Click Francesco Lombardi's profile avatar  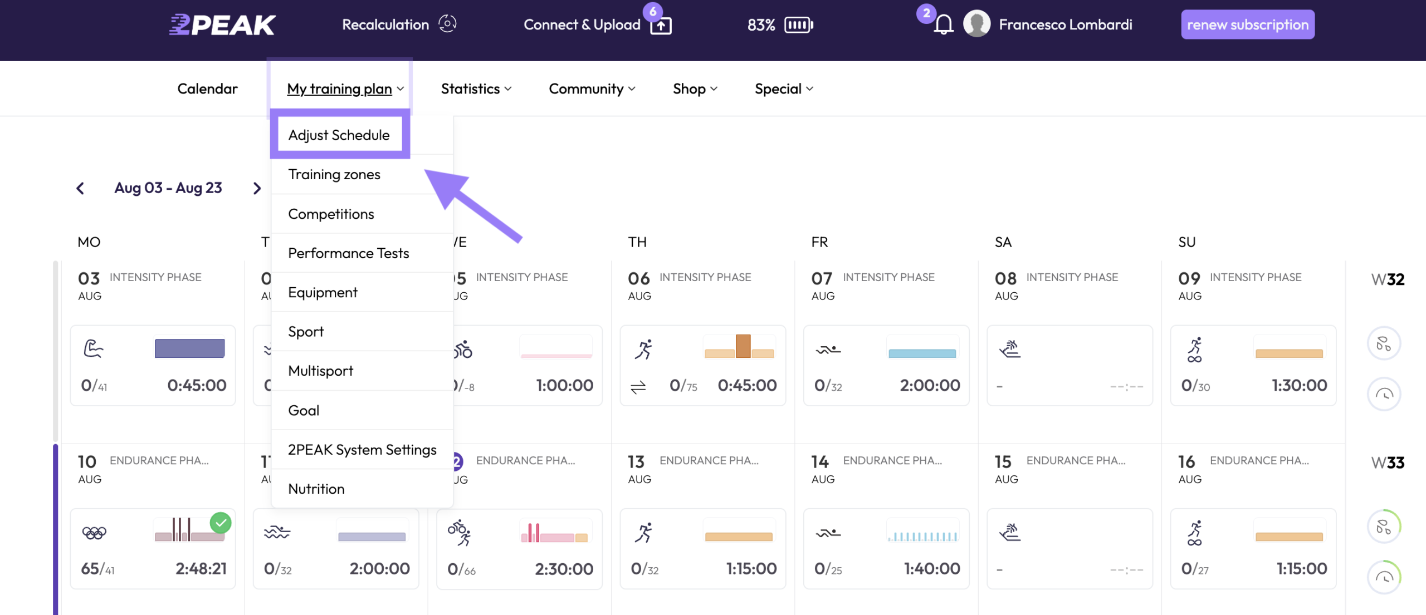[x=976, y=24]
